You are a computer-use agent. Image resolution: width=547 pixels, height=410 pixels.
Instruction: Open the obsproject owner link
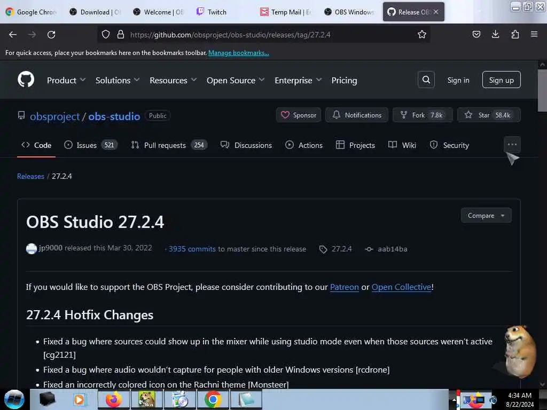pyautogui.click(x=55, y=116)
